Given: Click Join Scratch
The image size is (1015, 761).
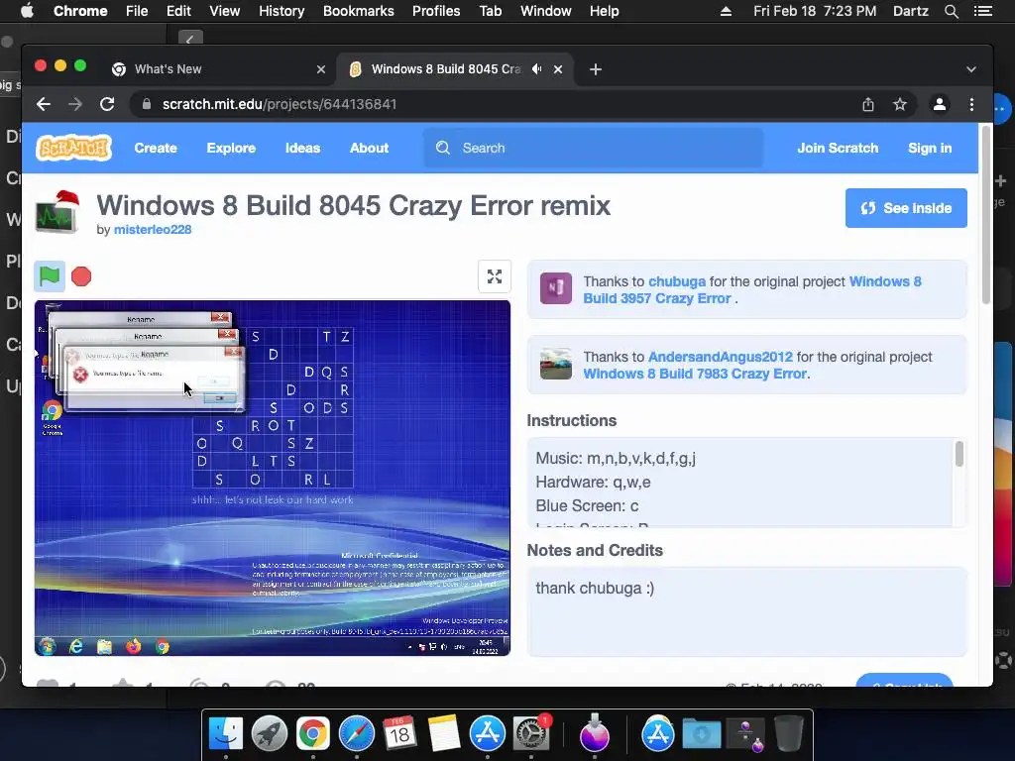Looking at the screenshot, I should pyautogui.click(x=838, y=148).
